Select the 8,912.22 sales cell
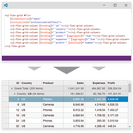The width and height of the screenshot is (133, 133). point(74,110)
